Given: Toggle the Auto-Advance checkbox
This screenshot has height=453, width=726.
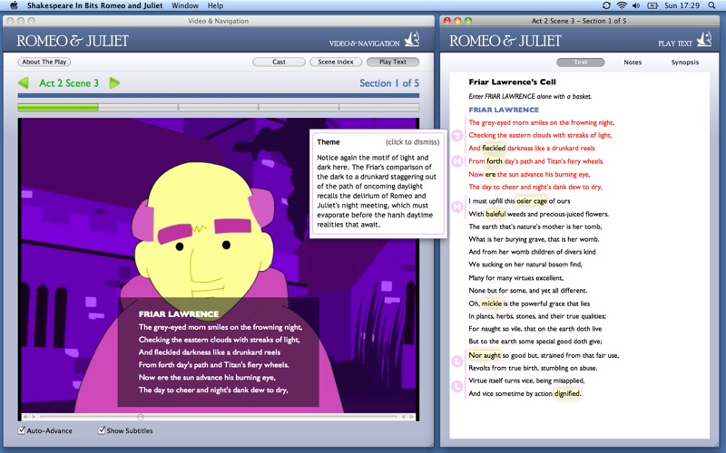Looking at the screenshot, I should (23, 430).
